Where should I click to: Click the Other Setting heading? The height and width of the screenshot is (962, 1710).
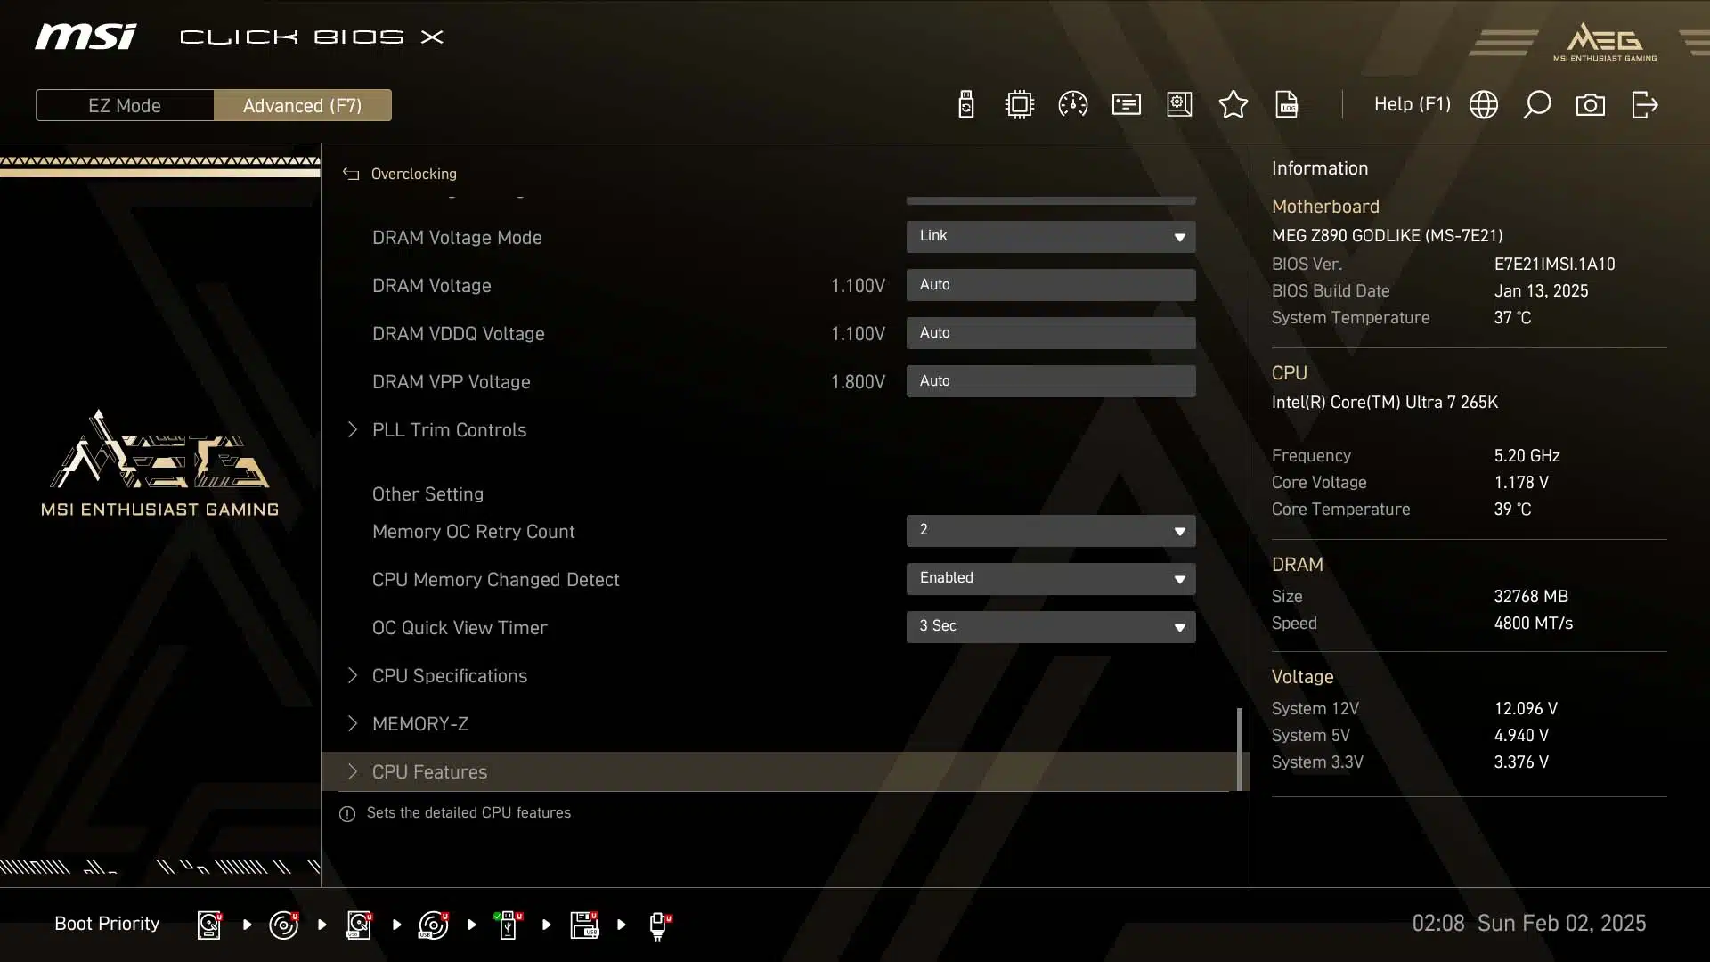(x=427, y=494)
